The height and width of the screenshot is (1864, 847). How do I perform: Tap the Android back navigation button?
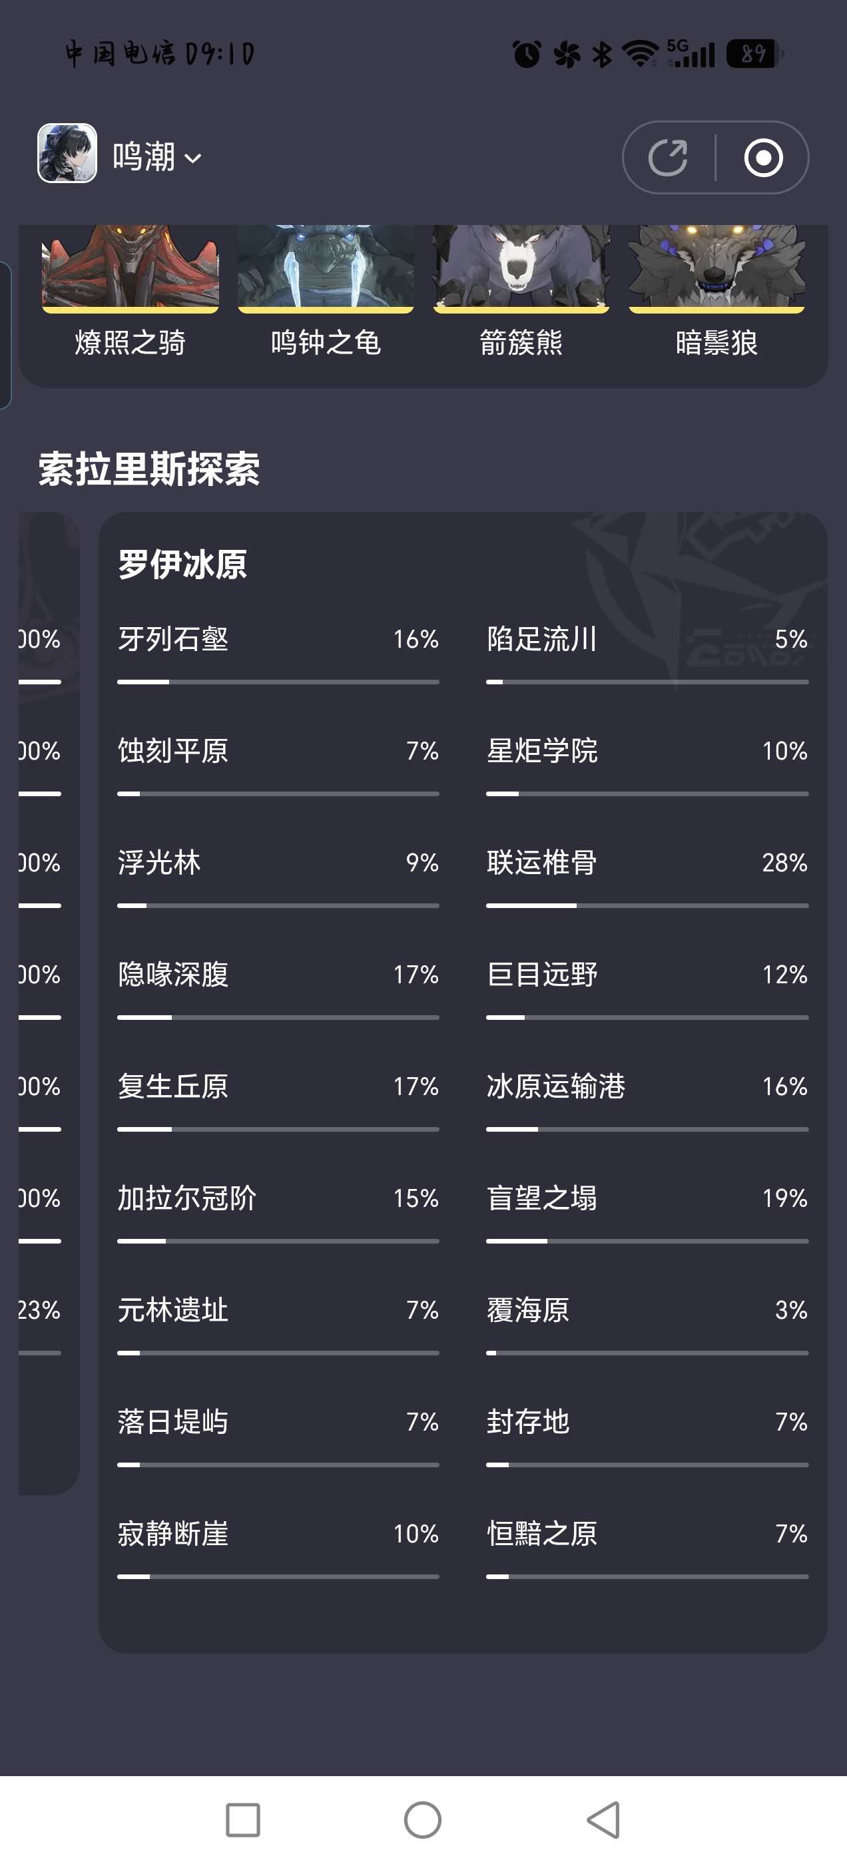(x=604, y=1819)
